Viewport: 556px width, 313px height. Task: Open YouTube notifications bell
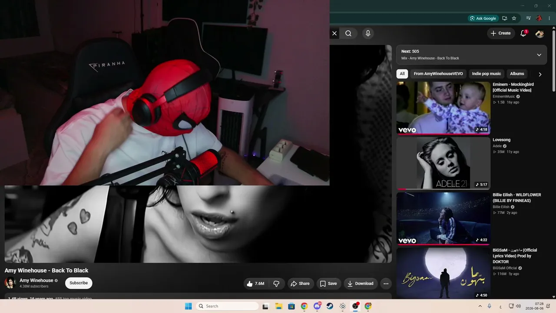pyautogui.click(x=523, y=33)
